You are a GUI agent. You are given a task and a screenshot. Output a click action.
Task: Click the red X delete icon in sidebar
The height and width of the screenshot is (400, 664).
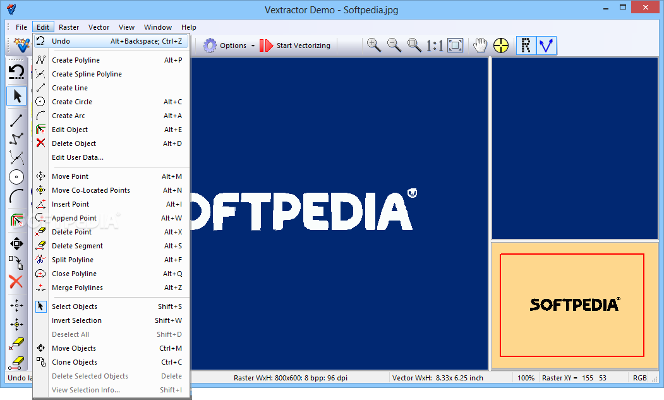tap(16, 281)
